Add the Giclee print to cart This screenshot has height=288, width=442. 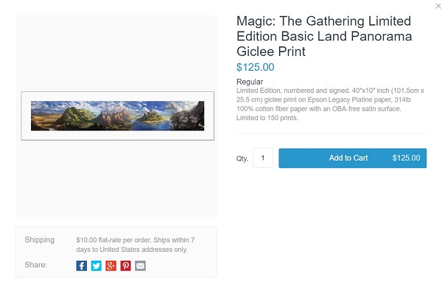click(353, 158)
